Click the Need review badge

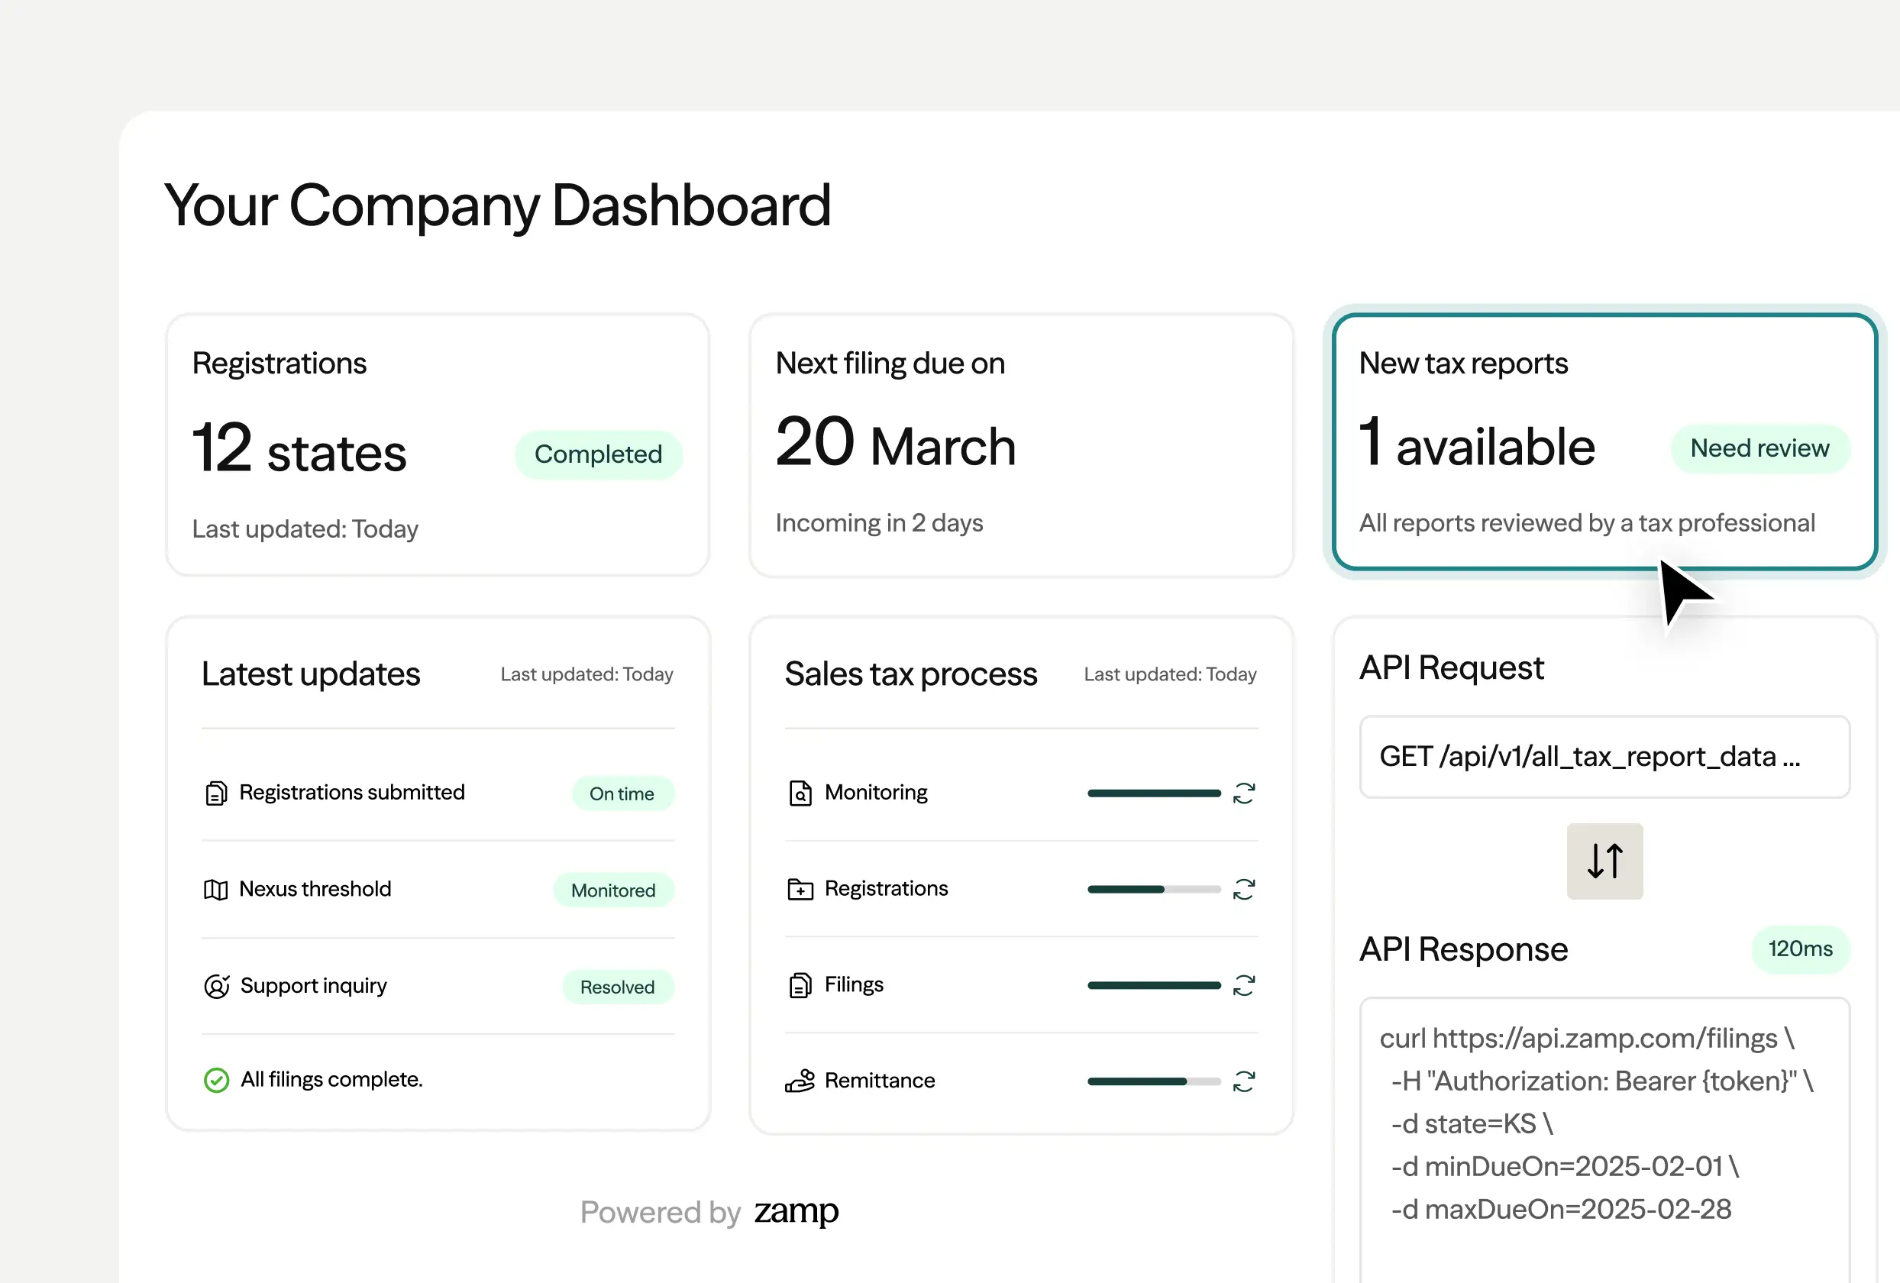click(x=1759, y=448)
